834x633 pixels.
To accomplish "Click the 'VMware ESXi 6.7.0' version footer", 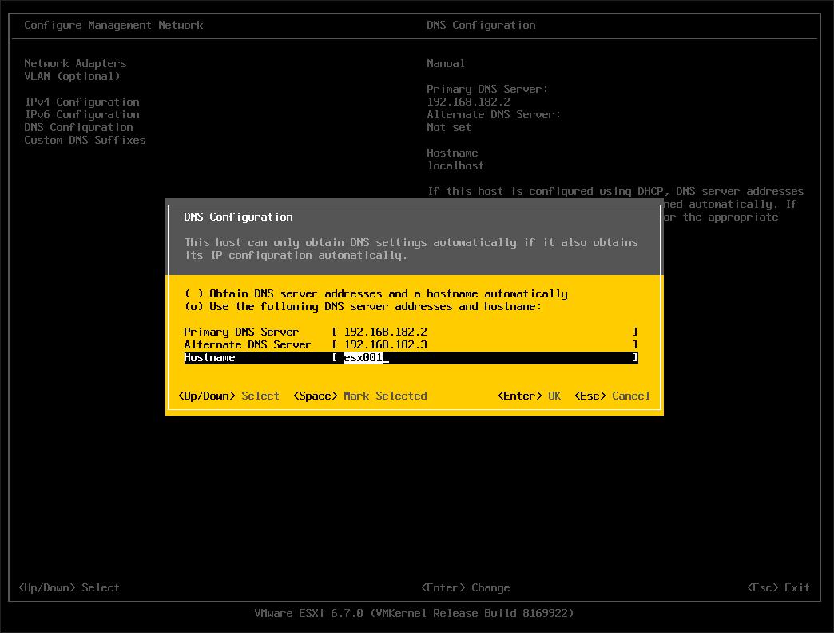I will click(415, 613).
